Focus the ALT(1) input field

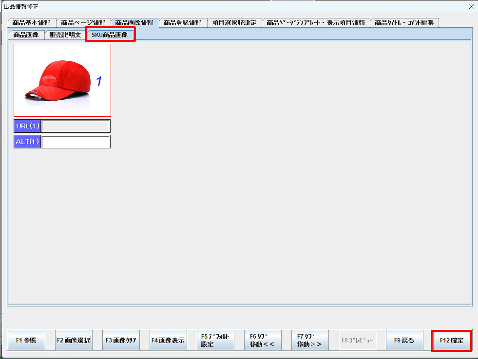pyautogui.click(x=76, y=142)
